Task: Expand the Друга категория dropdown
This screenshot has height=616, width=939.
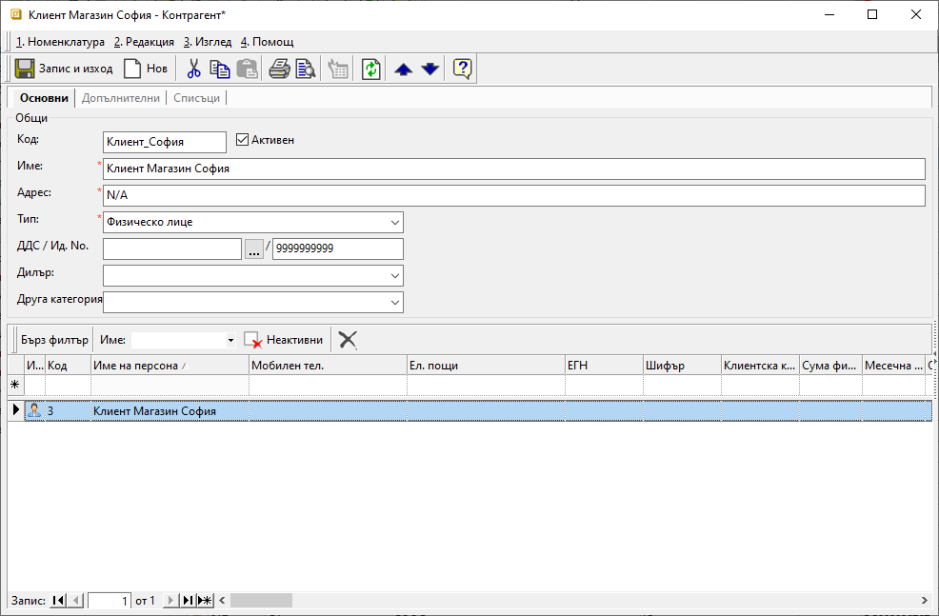Action: coord(395,303)
